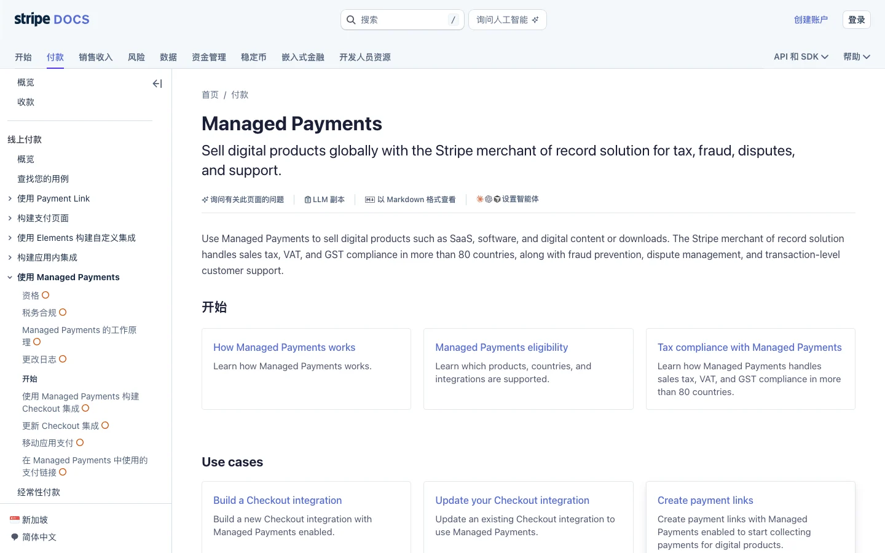Click the Markdown icon beside 以 Markdown 格式查看
This screenshot has width=885, height=553.
pyautogui.click(x=370, y=200)
